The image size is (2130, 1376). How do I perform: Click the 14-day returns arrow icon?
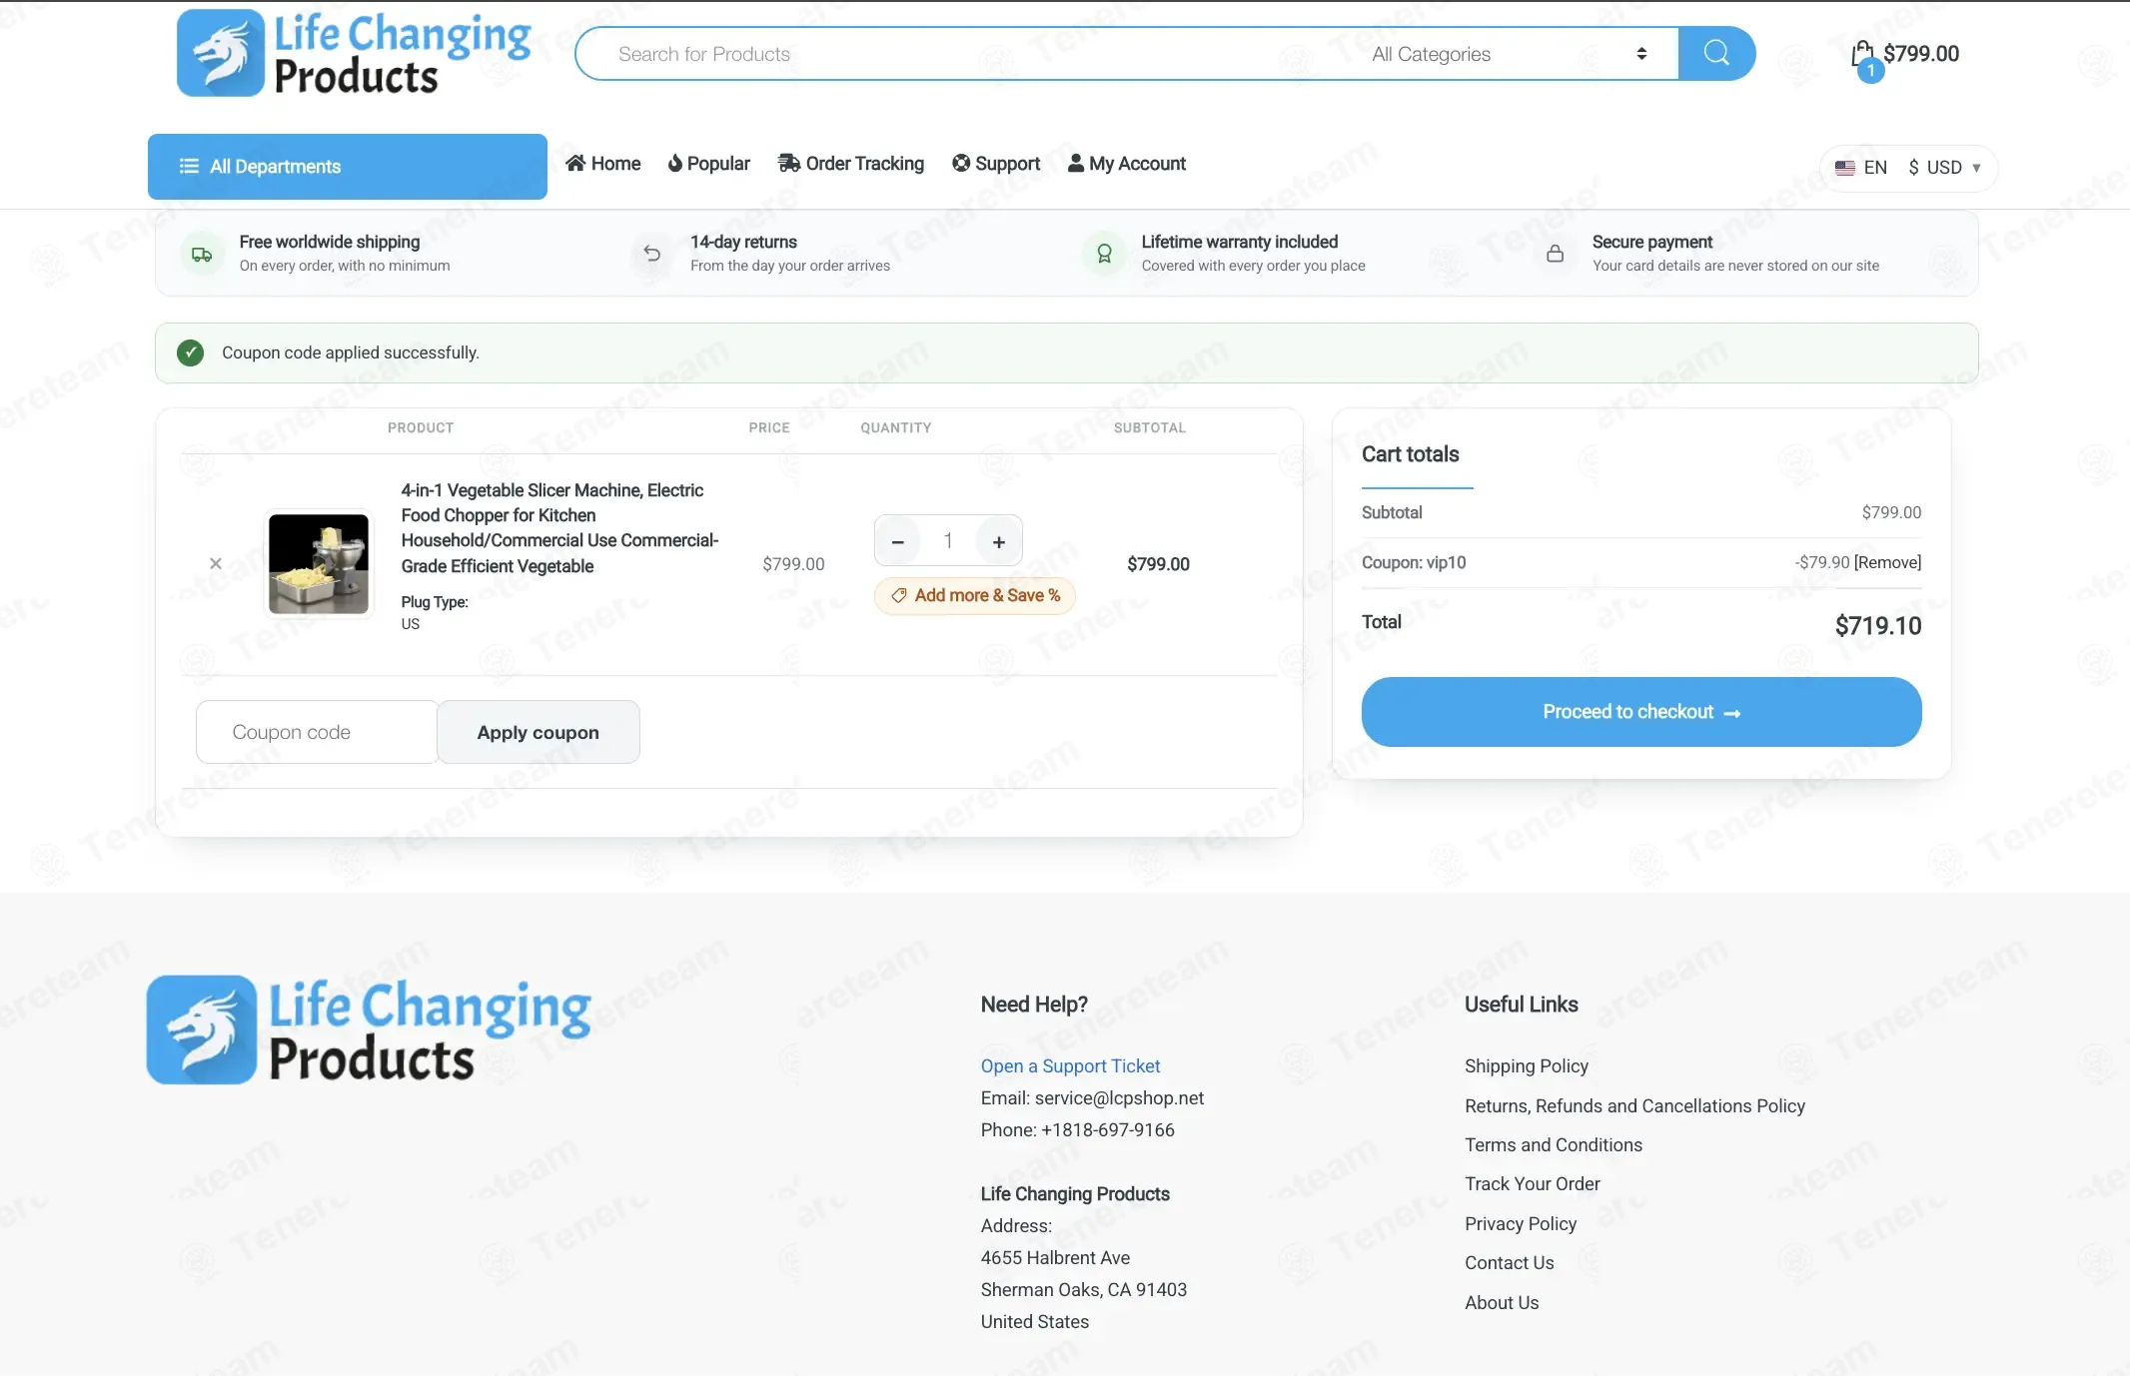click(x=652, y=254)
